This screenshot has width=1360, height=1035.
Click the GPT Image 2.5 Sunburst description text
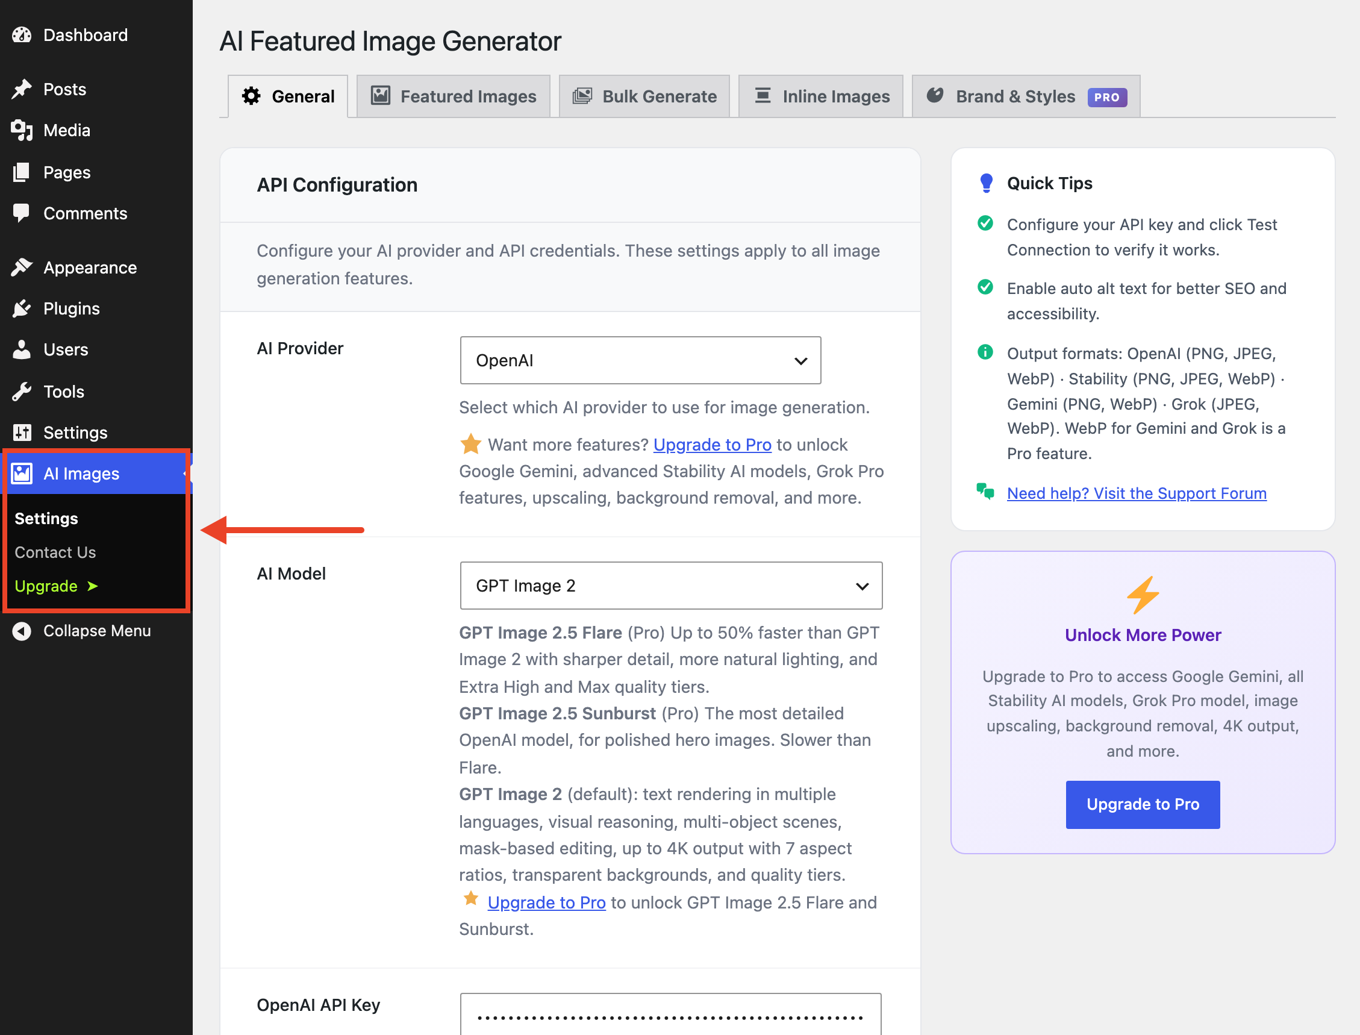click(x=664, y=740)
